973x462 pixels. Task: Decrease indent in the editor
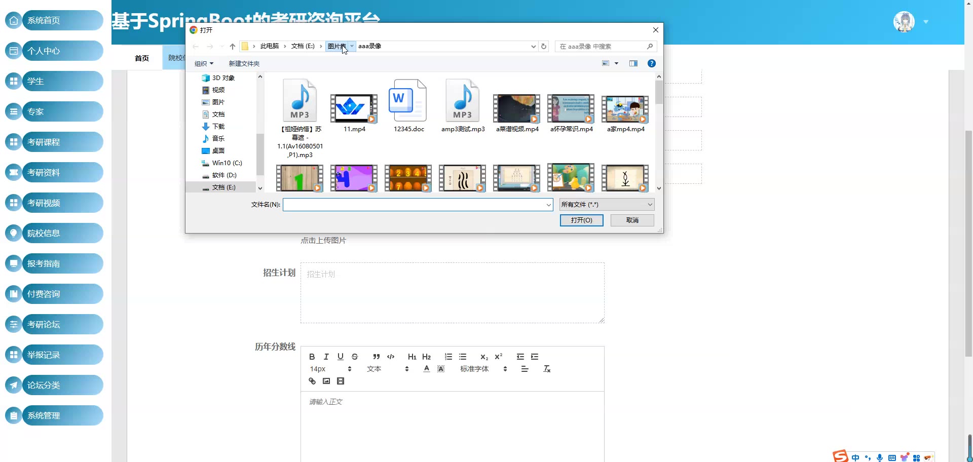tap(520, 357)
